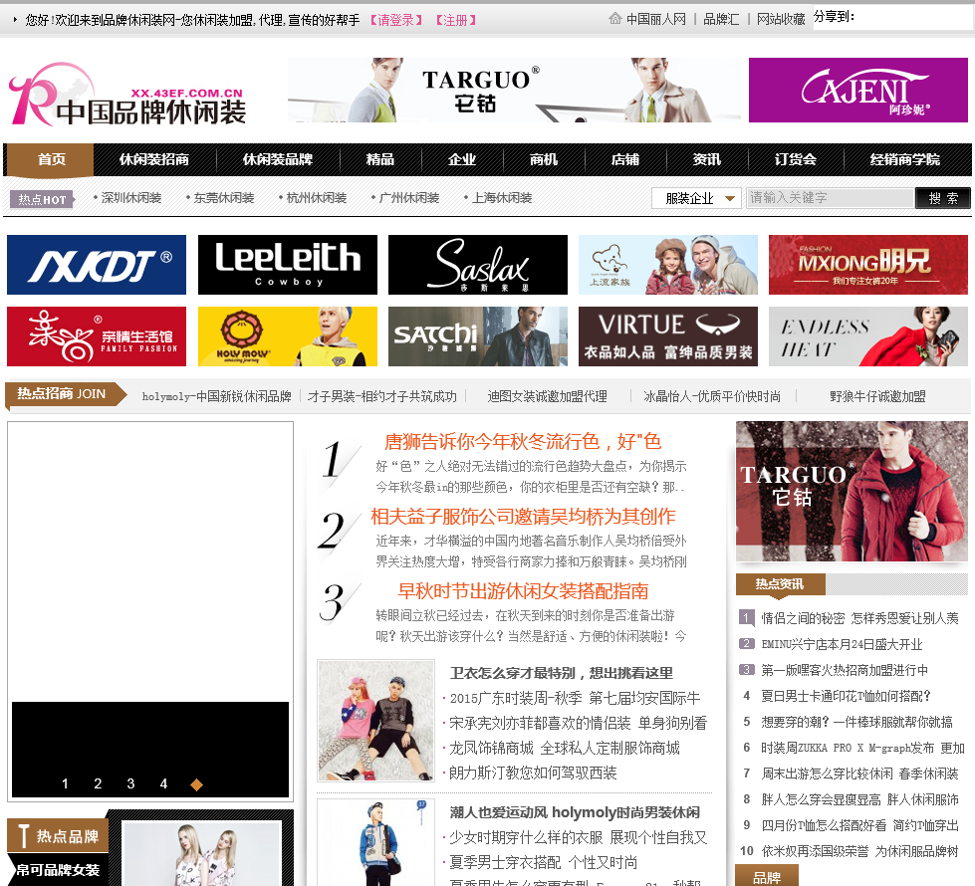Open article 卫衣怎么穿才最特别

point(562,673)
